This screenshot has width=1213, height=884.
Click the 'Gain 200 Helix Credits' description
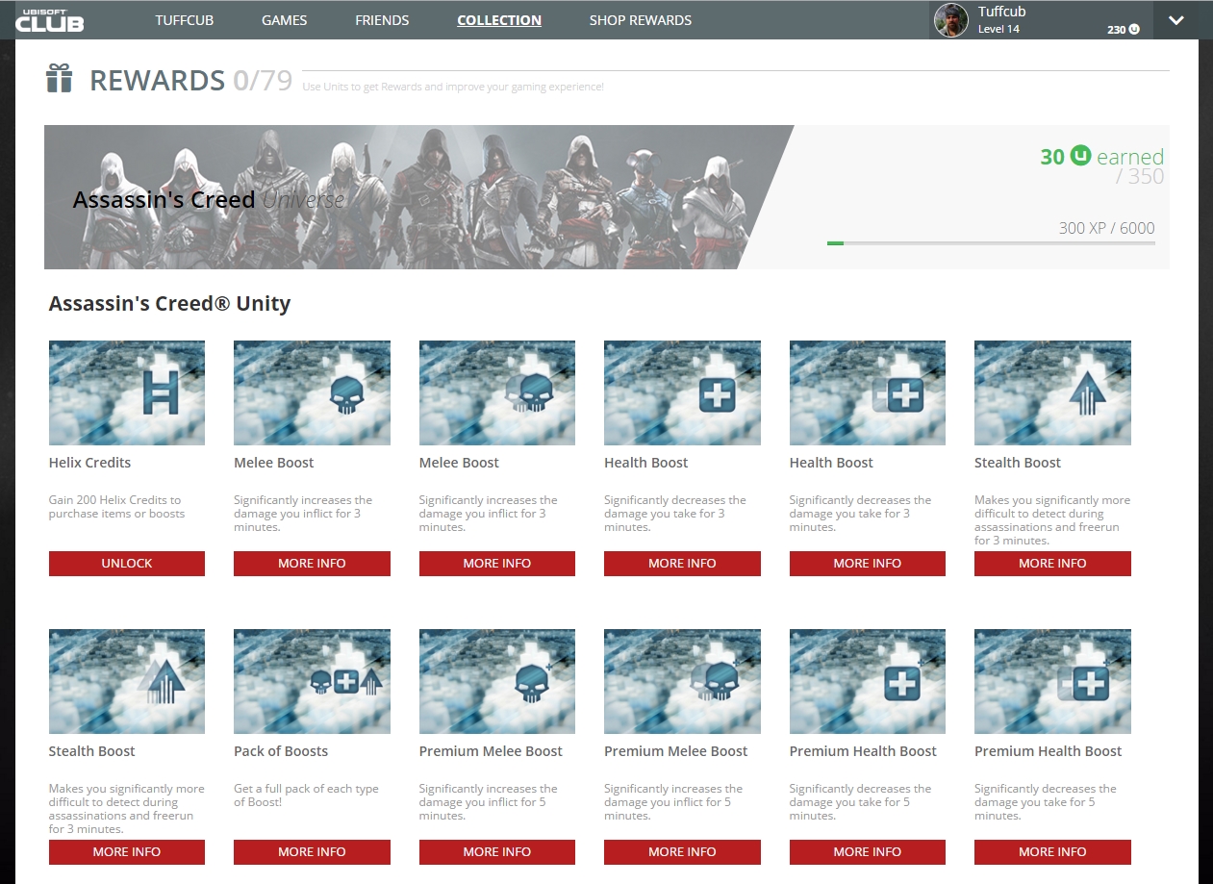pyautogui.click(x=115, y=507)
